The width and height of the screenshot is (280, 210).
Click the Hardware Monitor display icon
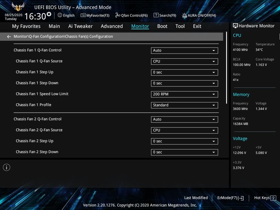(235, 26)
